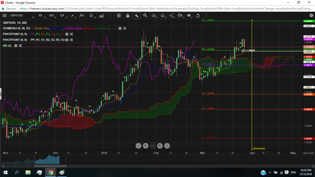Open ICHIMOKU indicator settings gear

click(120, 28)
